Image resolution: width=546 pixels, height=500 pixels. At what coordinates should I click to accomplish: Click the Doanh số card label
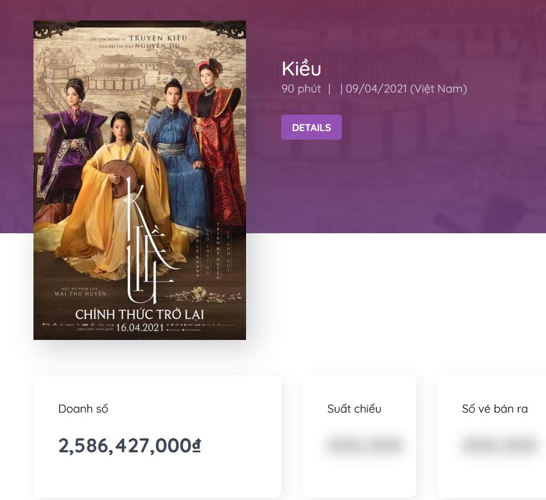(83, 409)
